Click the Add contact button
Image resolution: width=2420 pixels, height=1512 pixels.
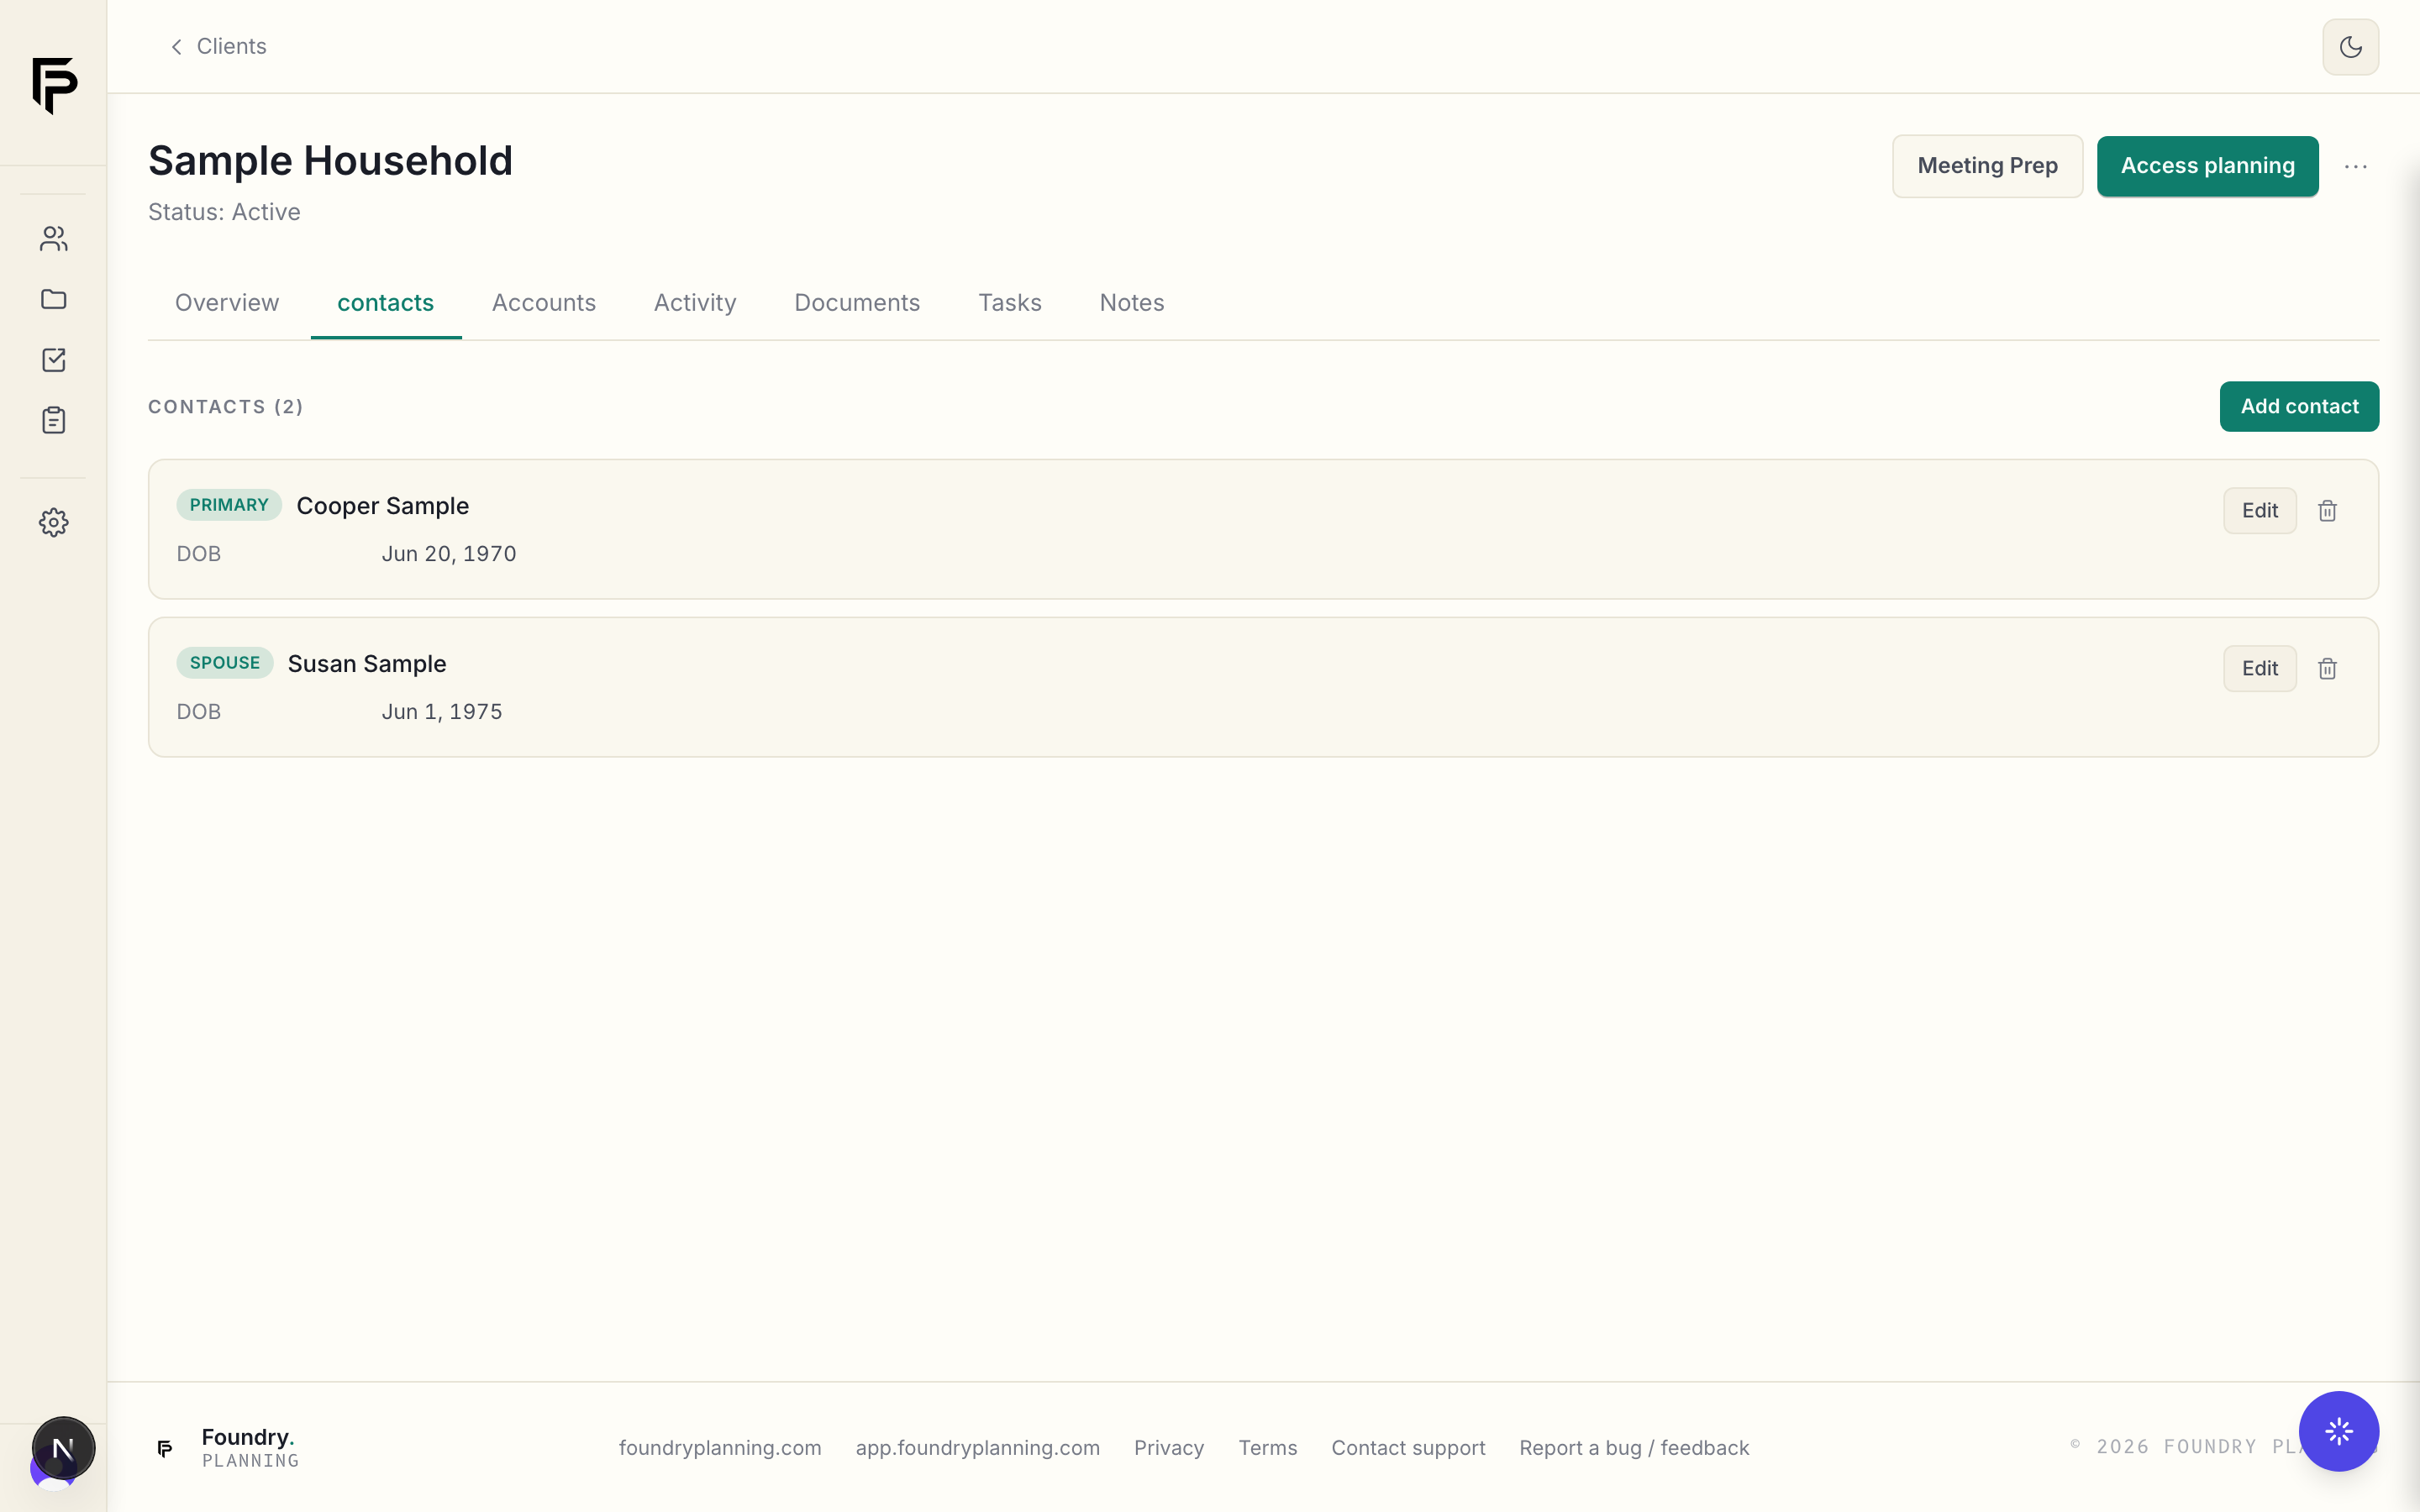[2299, 407]
